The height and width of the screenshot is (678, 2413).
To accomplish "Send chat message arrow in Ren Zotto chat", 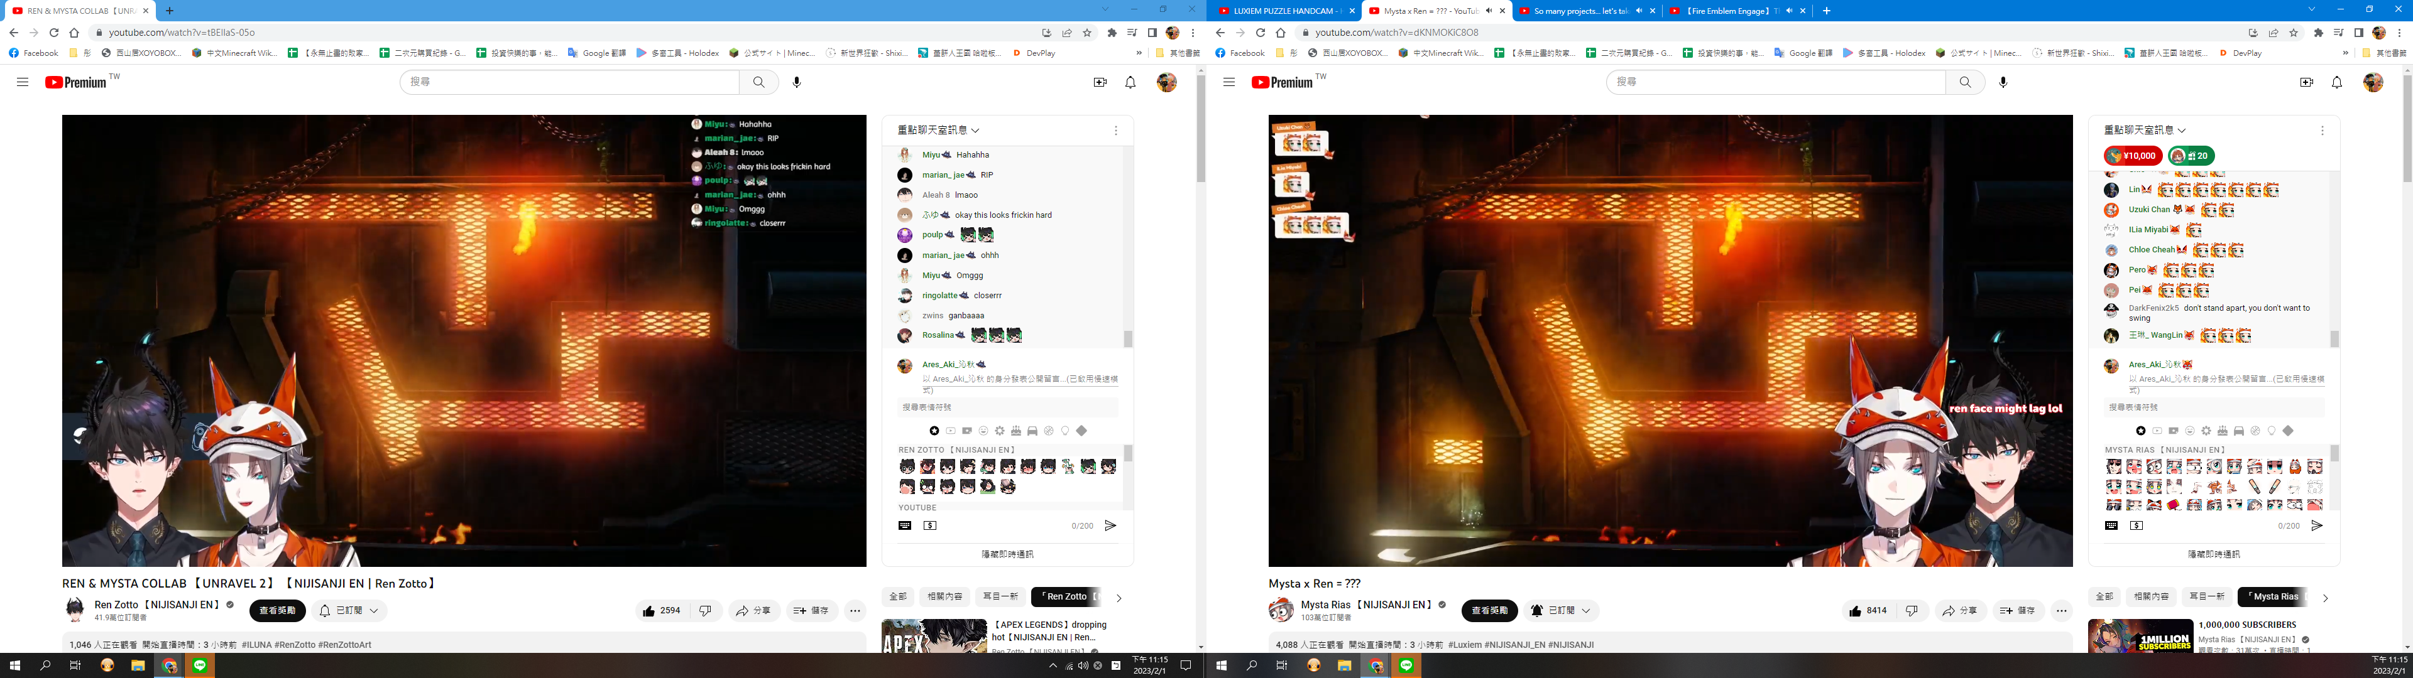I will [1110, 526].
